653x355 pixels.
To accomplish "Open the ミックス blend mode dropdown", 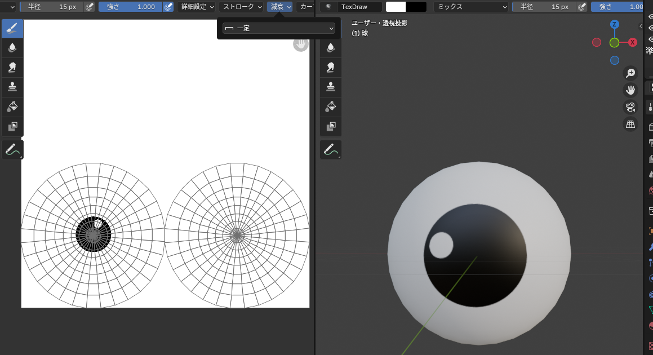I will pyautogui.click(x=472, y=7).
